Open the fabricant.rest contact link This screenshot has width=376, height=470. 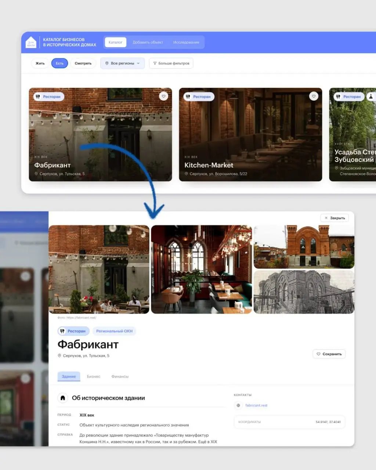coord(256,405)
